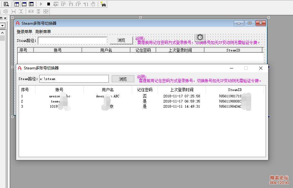Click the make same height icon
The width and height of the screenshot is (293, 188).
pyautogui.click(x=39, y=12)
